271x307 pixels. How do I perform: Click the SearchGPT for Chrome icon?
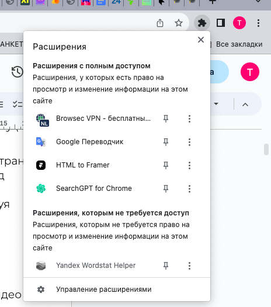point(41,189)
